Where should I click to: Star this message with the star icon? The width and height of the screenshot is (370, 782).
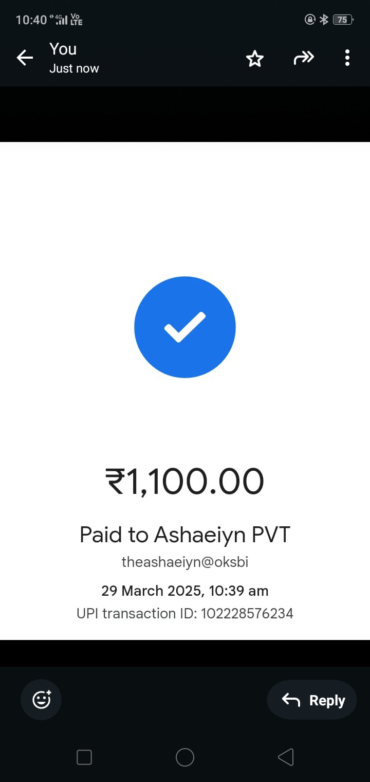coord(255,59)
